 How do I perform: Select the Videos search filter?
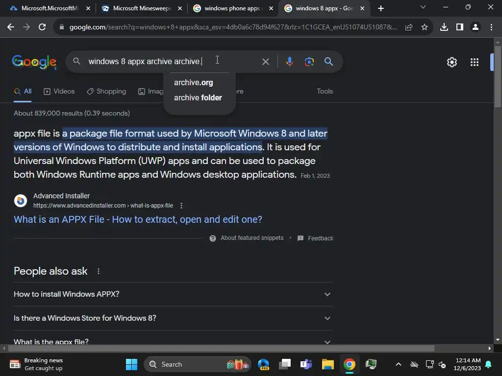tap(59, 92)
